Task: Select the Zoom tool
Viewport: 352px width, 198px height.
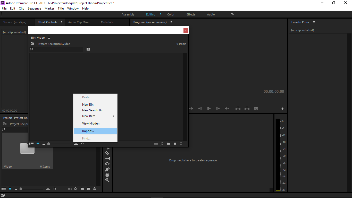Action: pos(107,180)
